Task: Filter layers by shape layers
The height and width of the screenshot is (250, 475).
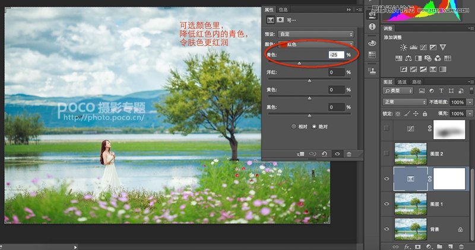Action: coord(451,91)
